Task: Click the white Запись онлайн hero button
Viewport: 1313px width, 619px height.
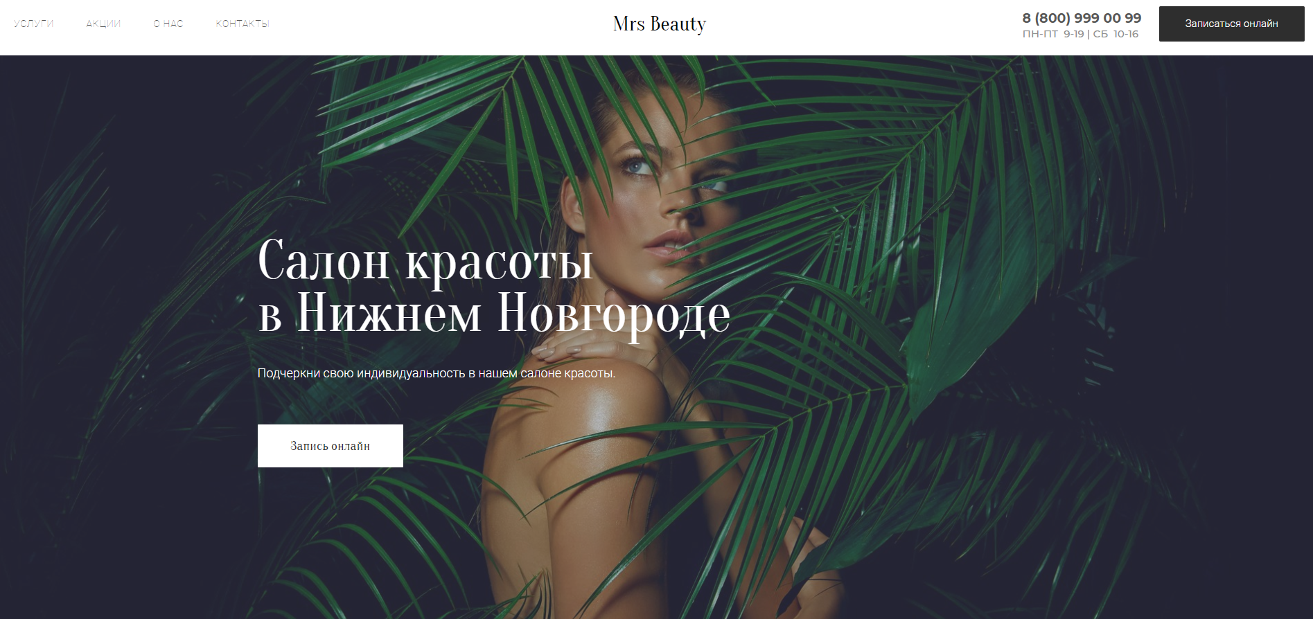Action: [x=331, y=446]
